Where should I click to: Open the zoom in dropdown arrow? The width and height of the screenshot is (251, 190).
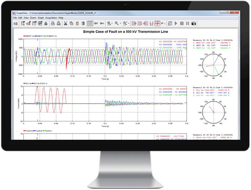point(112,24)
